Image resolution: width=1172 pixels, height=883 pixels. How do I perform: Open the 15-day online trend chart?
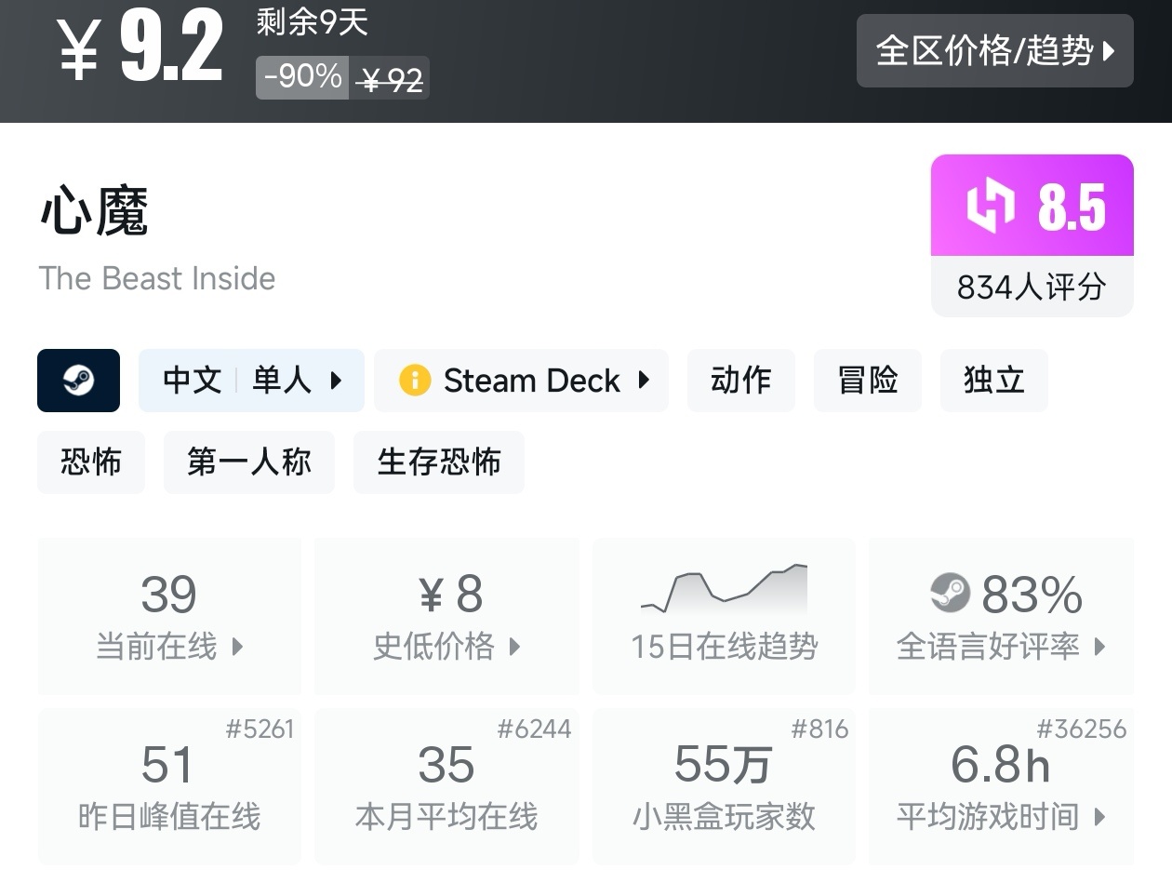point(724,616)
